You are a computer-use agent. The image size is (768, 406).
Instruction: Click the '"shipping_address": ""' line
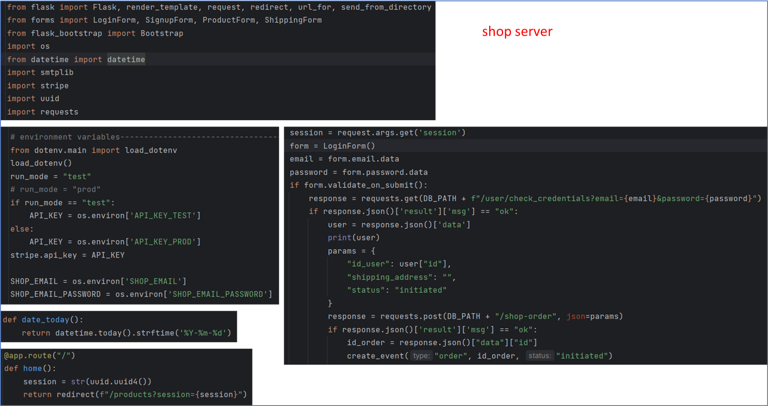pyautogui.click(x=401, y=277)
